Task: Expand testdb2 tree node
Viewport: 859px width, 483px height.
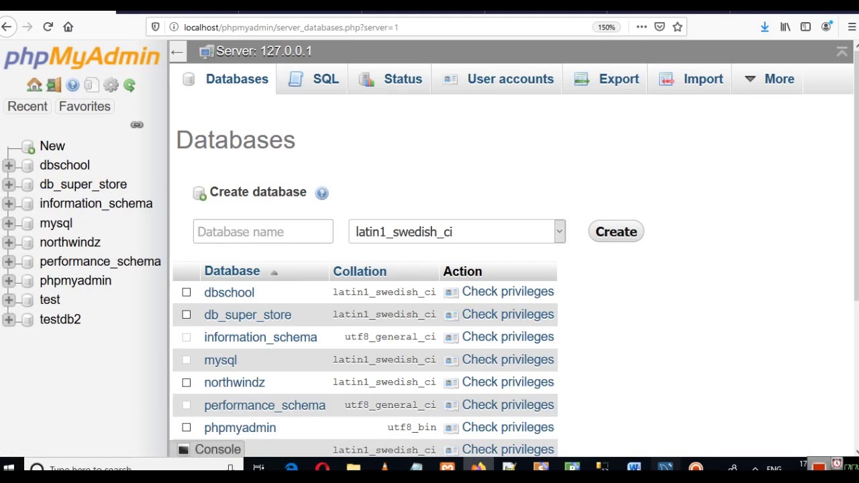Action: pos(9,319)
